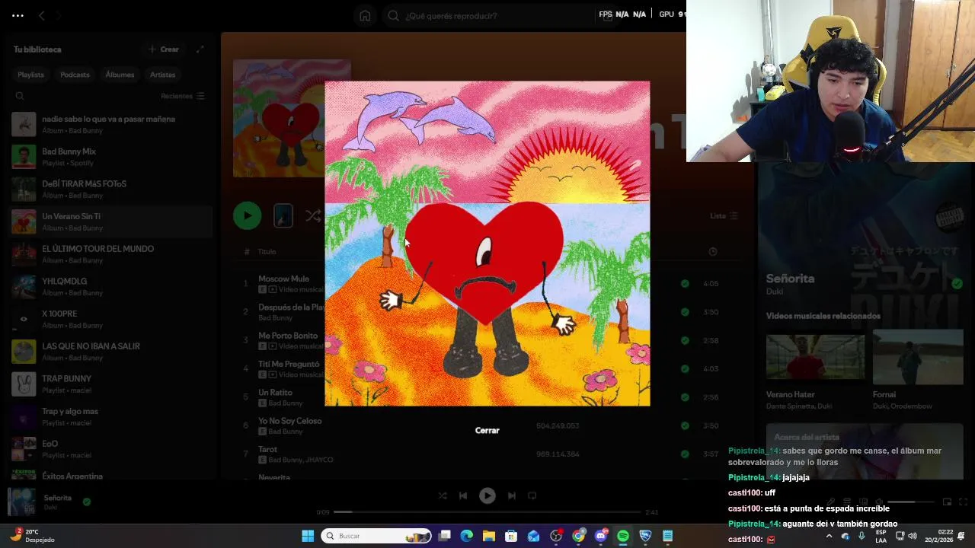975x548 pixels.
Task: Toggle shuffle in the player bar
Action: tap(443, 495)
